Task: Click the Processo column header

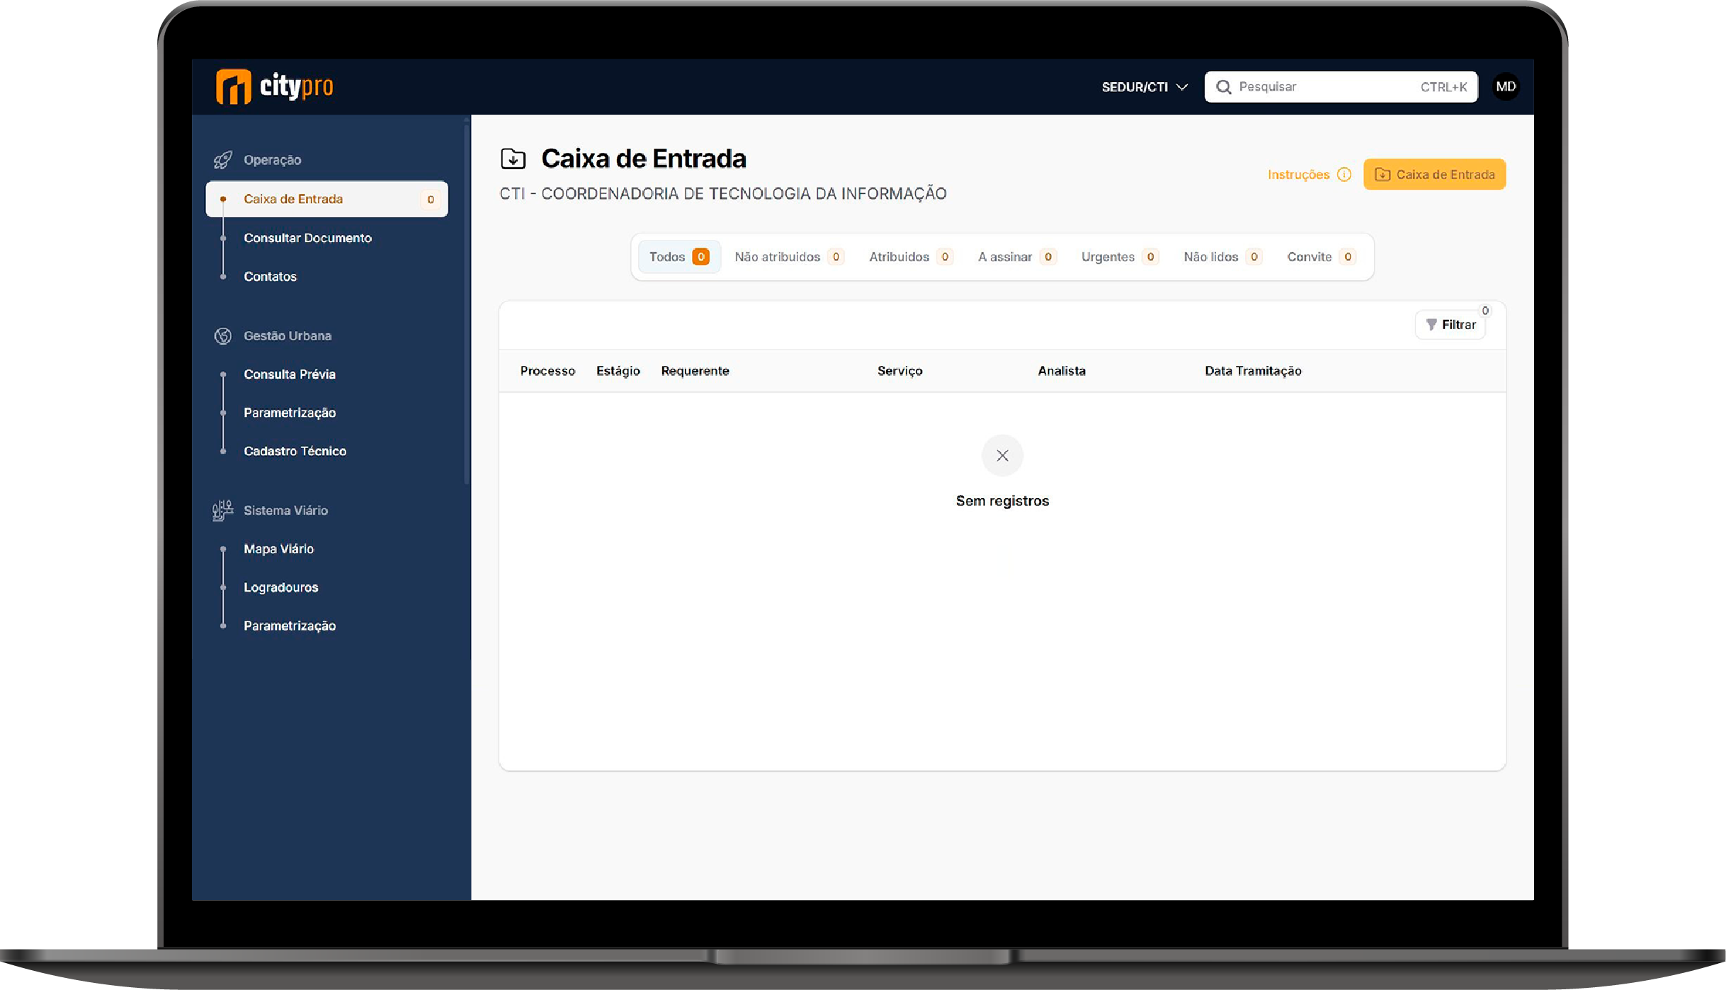Action: coord(547,371)
